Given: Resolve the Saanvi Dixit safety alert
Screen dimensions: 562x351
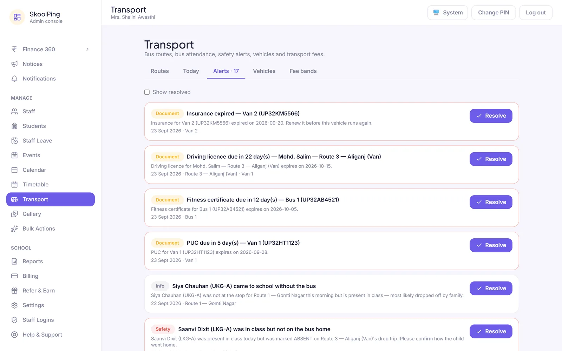Looking at the screenshot, I should (x=491, y=331).
